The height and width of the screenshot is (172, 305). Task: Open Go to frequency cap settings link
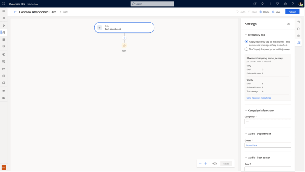click(x=258, y=98)
